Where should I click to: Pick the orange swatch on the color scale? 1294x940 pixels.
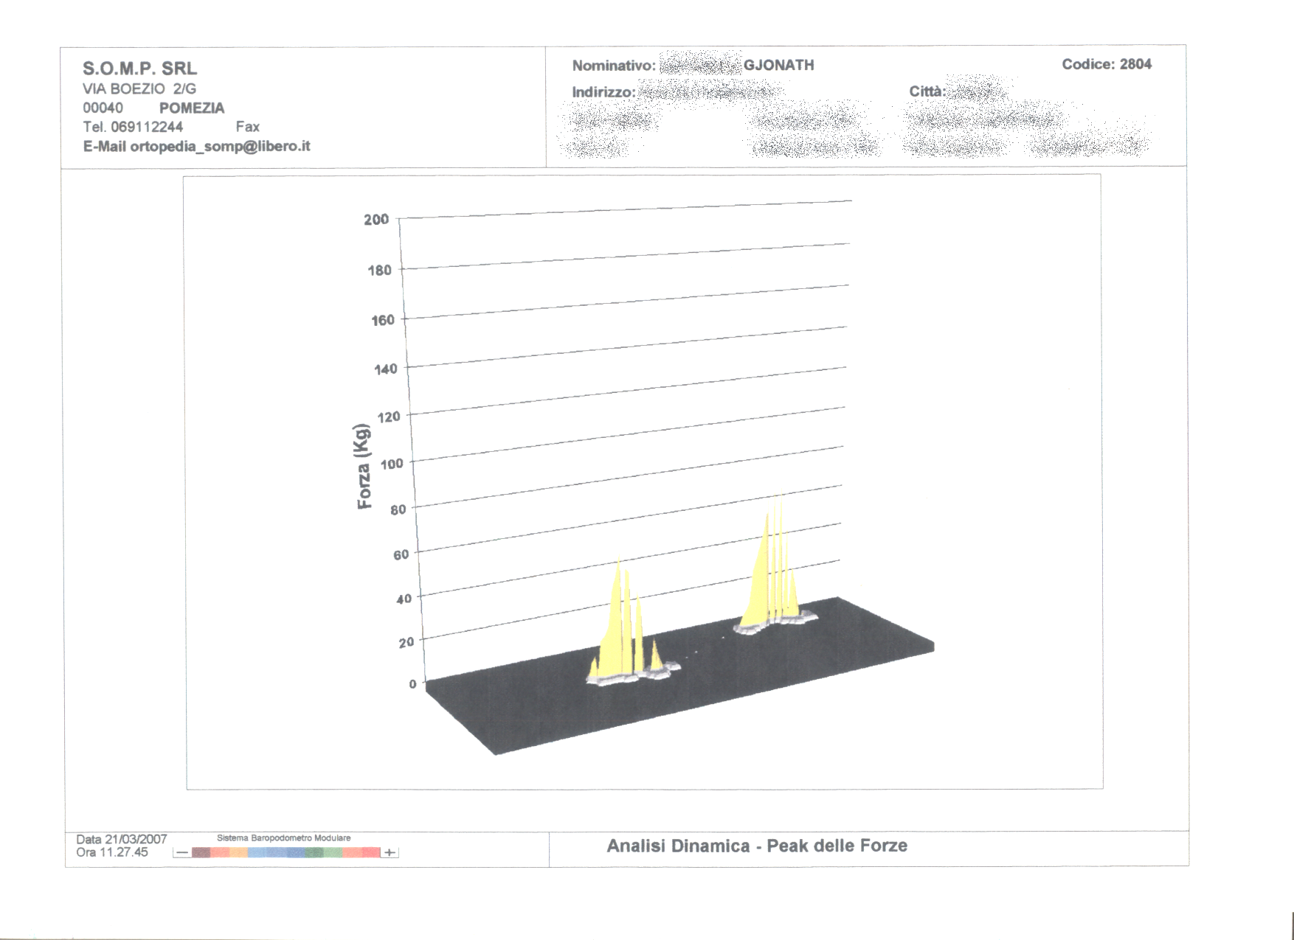238,853
